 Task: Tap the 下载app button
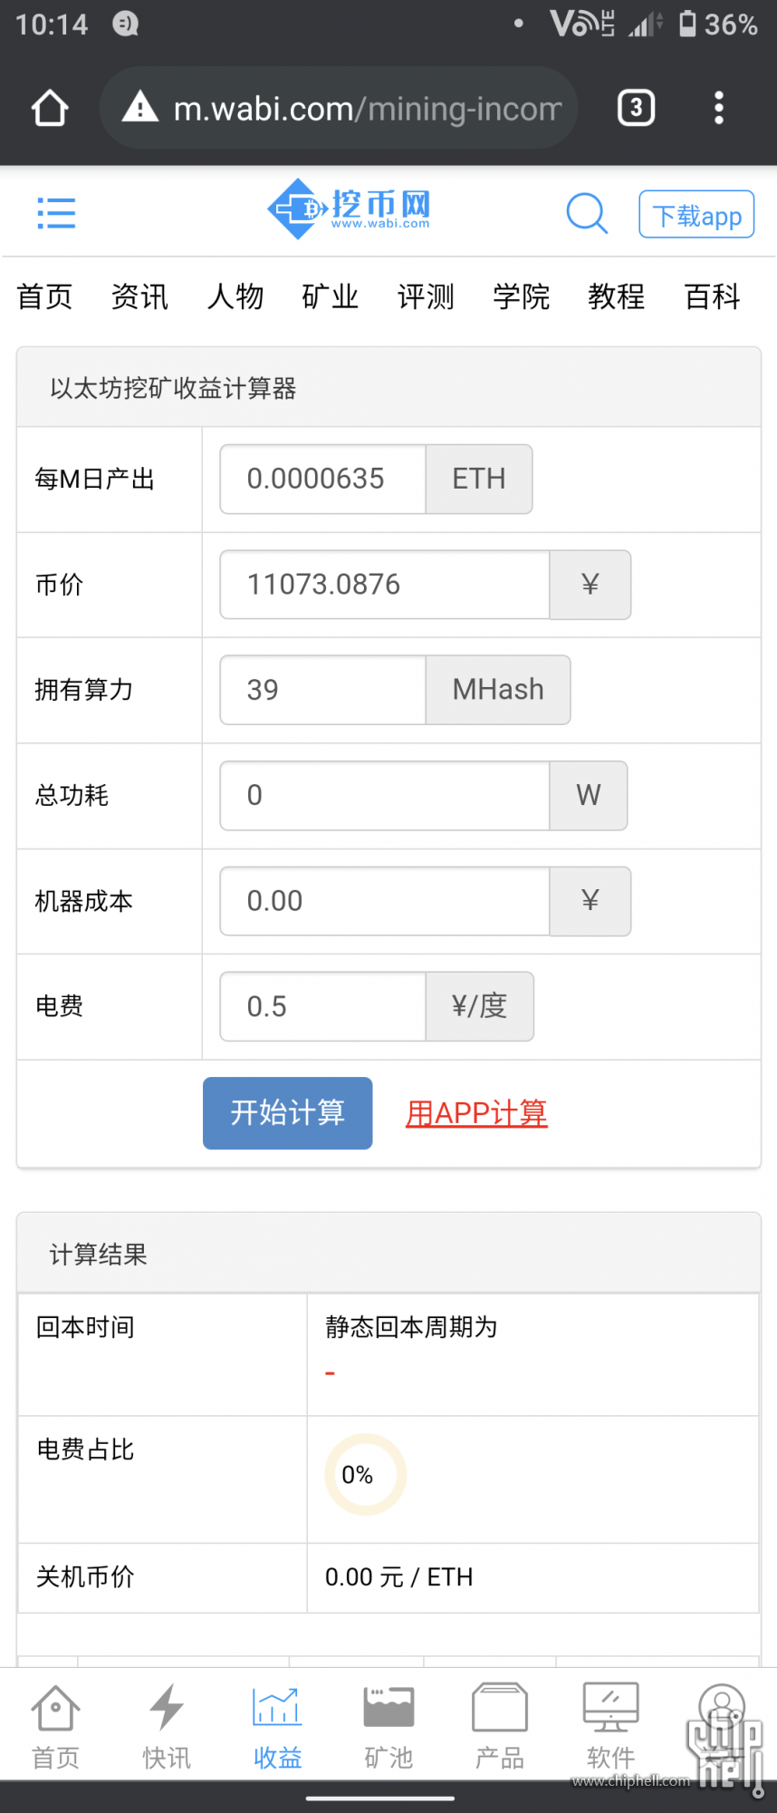pyautogui.click(x=696, y=215)
